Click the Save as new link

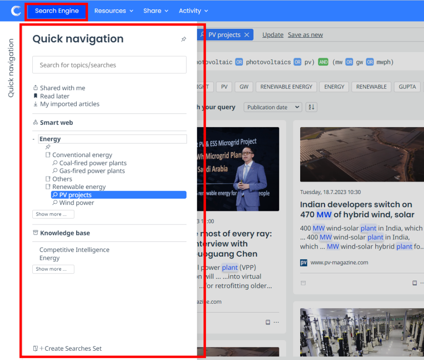pos(305,34)
